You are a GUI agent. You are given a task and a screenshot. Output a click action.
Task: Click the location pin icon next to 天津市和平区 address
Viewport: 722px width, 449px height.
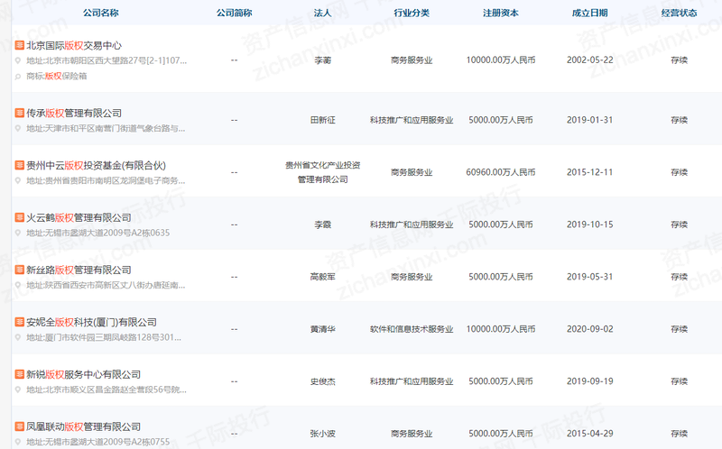click(18, 128)
